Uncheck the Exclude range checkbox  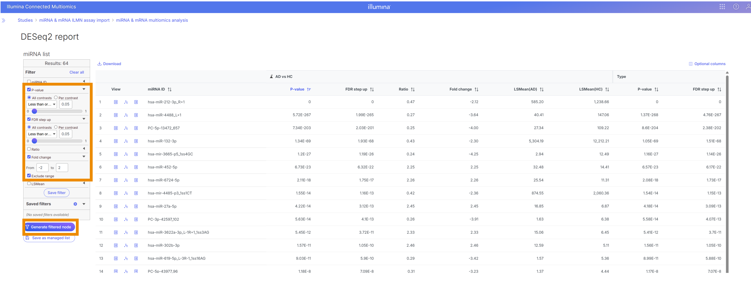click(x=29, y=176)
